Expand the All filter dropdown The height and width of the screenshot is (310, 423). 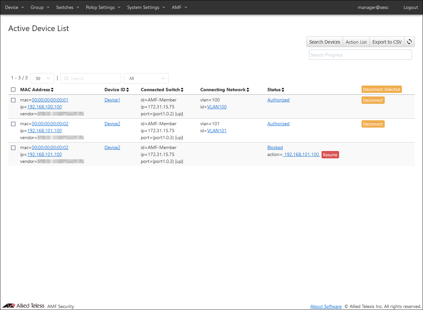(x=146, y=78)
